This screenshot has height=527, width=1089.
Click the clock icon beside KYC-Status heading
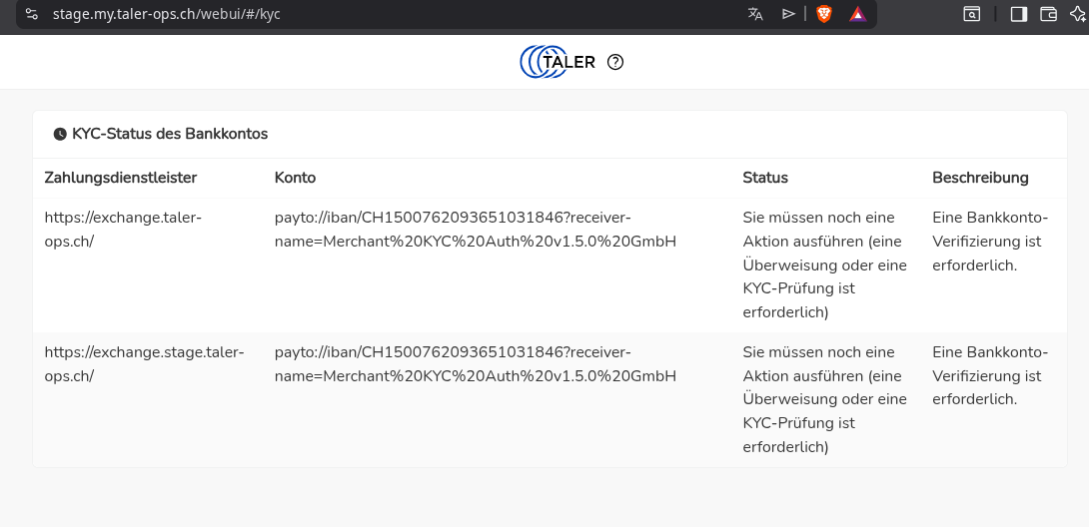click(60, 134)
